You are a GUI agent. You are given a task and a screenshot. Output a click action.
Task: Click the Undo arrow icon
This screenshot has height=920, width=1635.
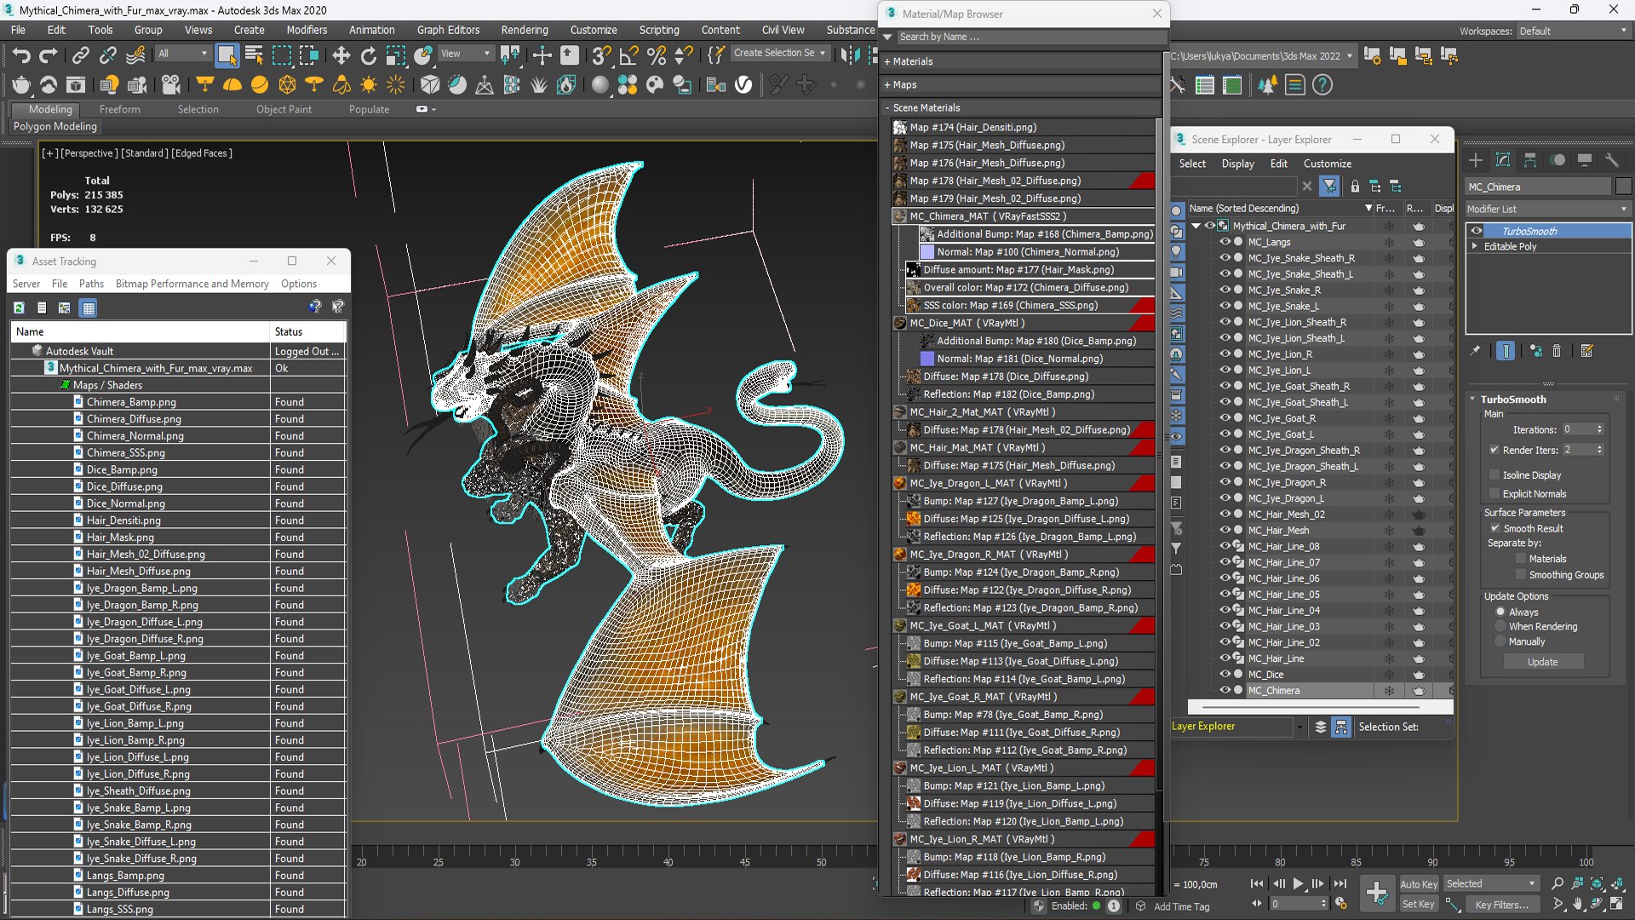(x=20, y=55)
